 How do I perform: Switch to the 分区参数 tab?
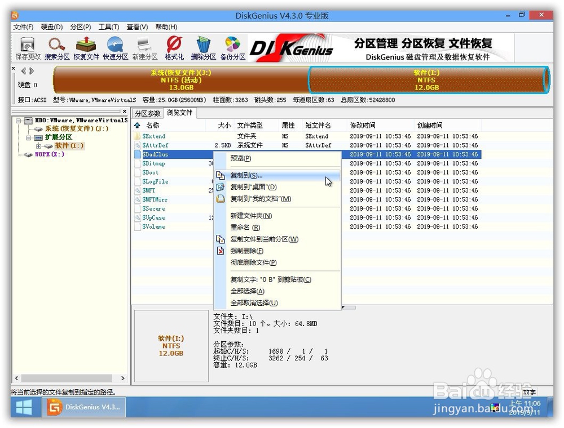147,113
